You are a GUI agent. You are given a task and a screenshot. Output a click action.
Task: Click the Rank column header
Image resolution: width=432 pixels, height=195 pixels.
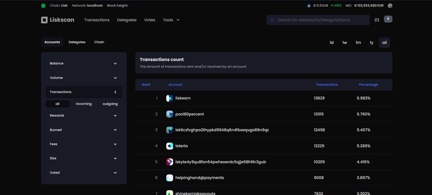[x=146, y=85]
